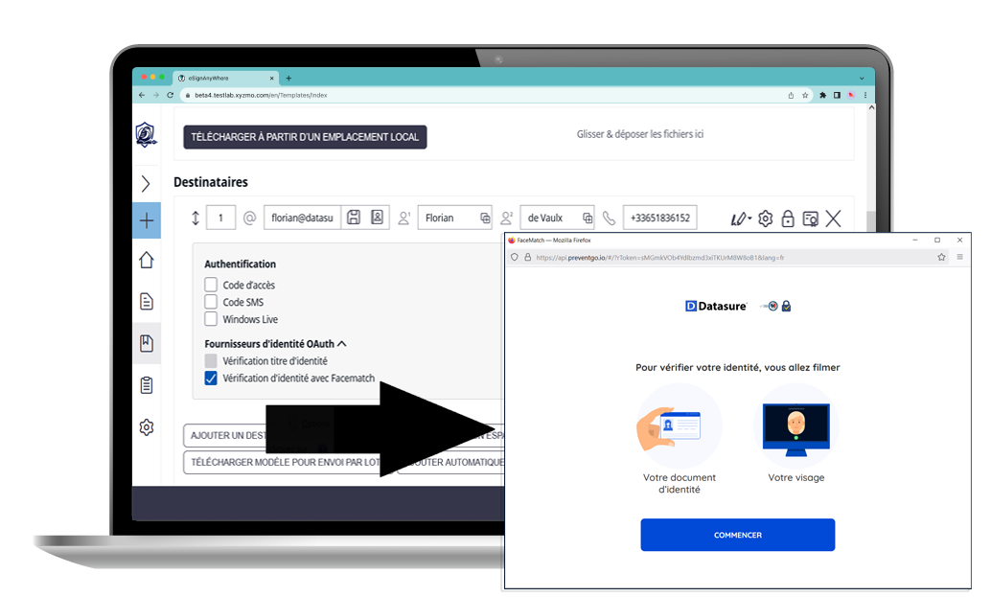Image resolution: width=991 pixels, height=597 pixels.
Task: Click the COMMENCER button
Action: click(x=737, y=535)
